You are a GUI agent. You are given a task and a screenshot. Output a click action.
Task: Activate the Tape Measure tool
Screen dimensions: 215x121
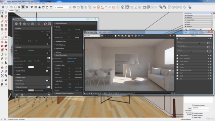pyautogui.click(x=2, y=55)
